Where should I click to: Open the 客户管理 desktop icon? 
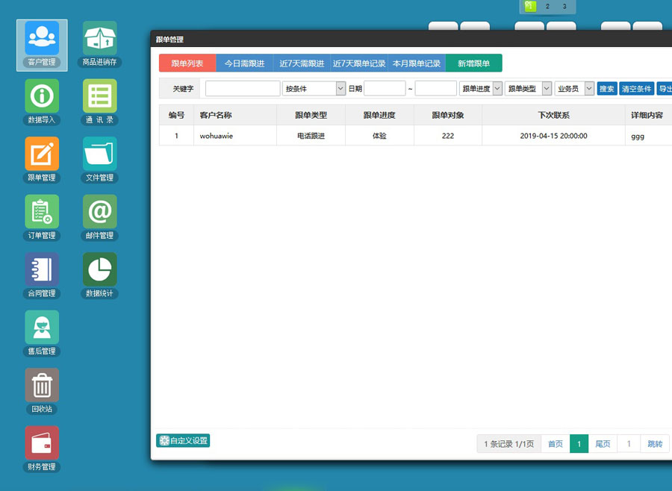(x=42, y=39)
